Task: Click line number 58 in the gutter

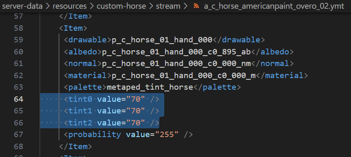Action: click(x=18, y=28)
